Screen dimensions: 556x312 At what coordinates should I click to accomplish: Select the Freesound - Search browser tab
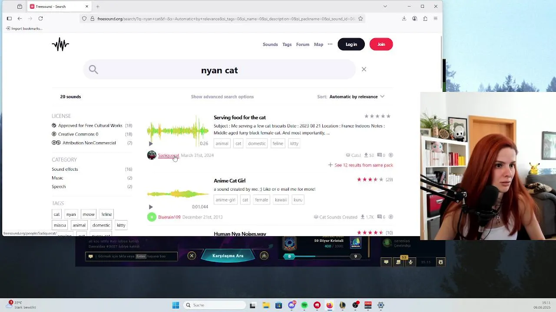pos(59,6)
